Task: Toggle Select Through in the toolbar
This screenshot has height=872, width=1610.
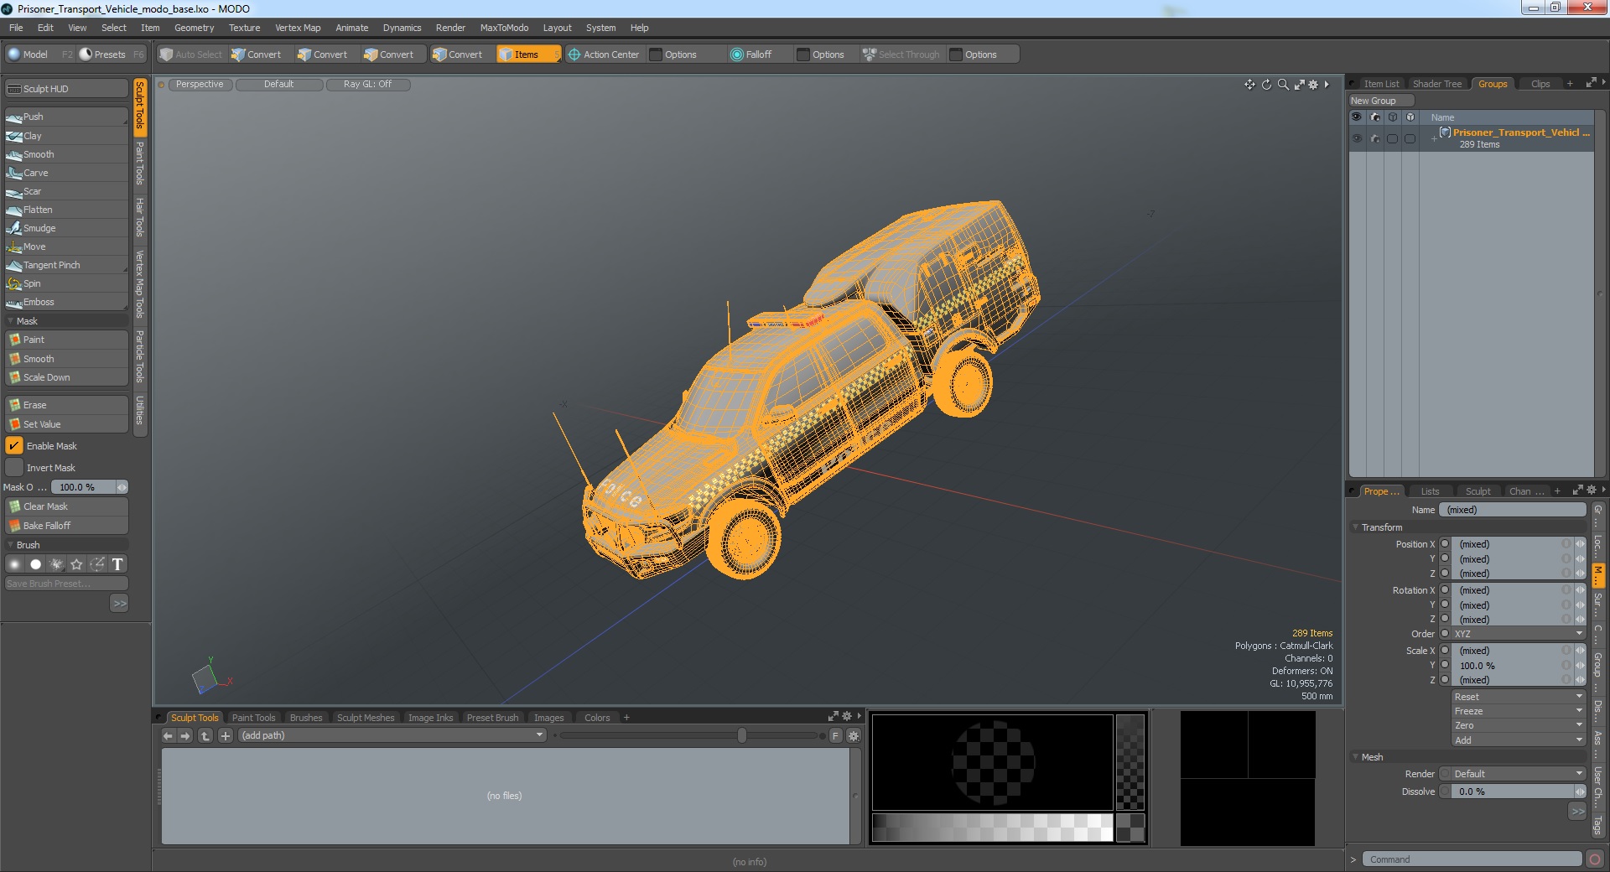Action: click(901, 54)
